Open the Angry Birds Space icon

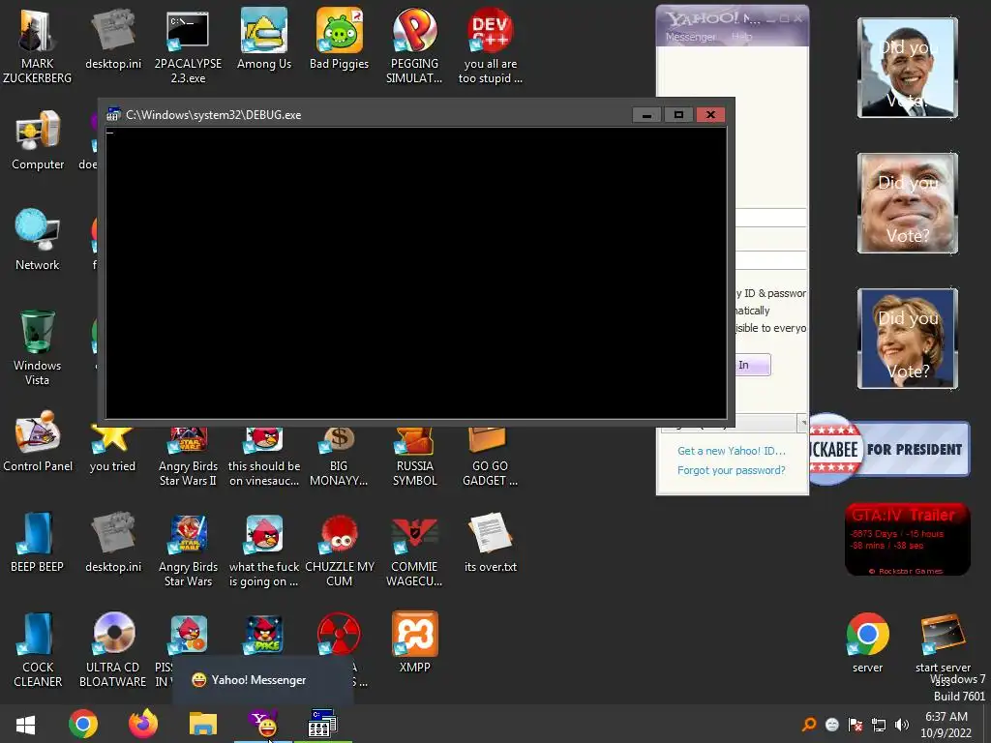click(265, 635)
